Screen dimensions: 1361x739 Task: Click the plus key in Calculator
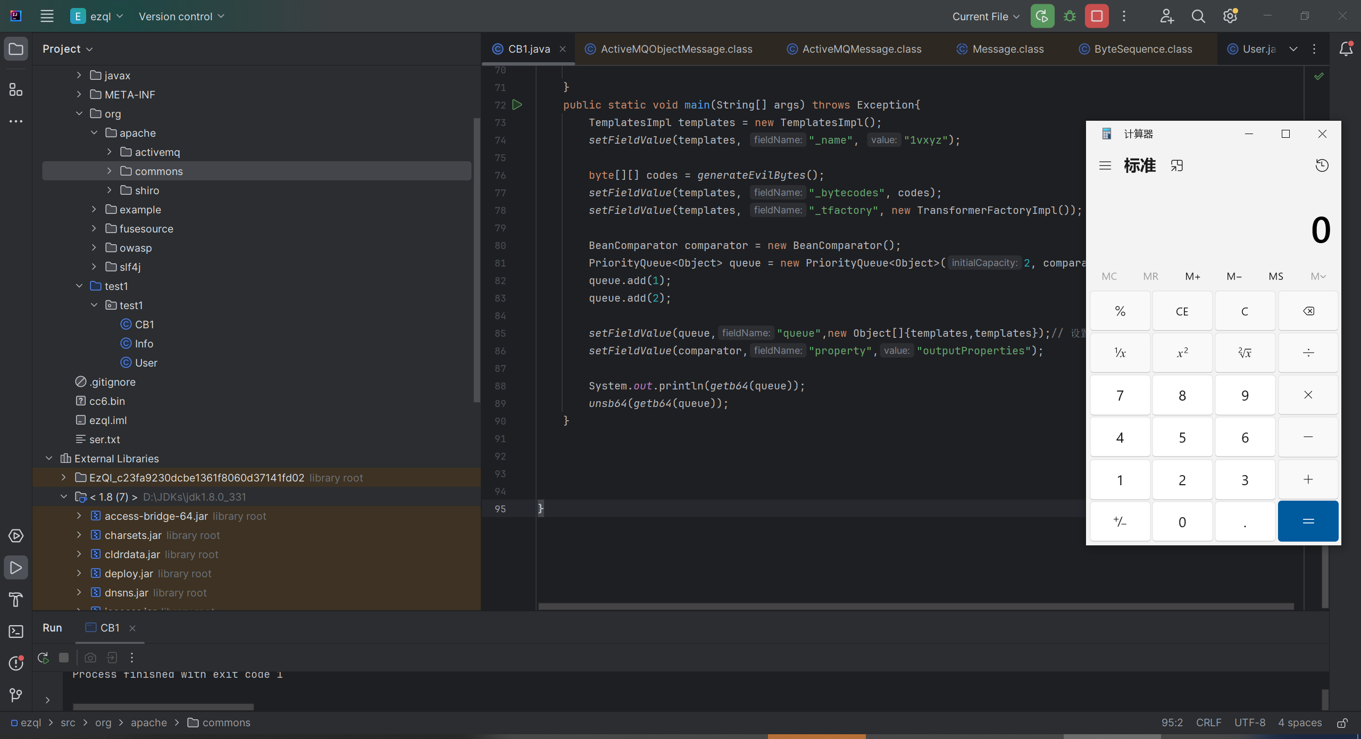(x=1308, y=479)
